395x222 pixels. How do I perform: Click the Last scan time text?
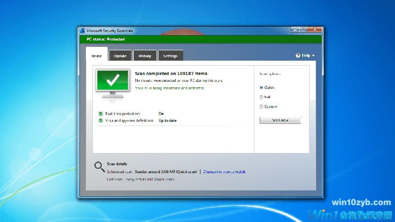click(x=140, y=180)
